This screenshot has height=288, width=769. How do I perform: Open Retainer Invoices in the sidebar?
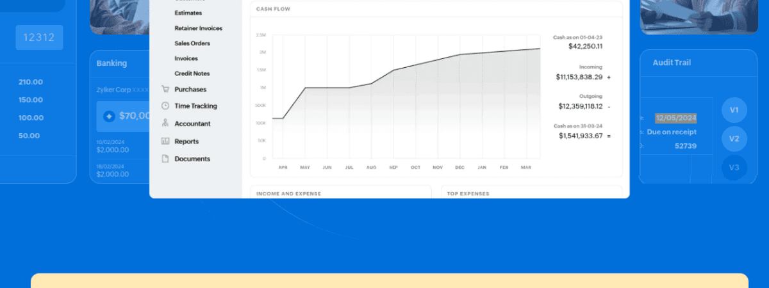click(198, 28)
